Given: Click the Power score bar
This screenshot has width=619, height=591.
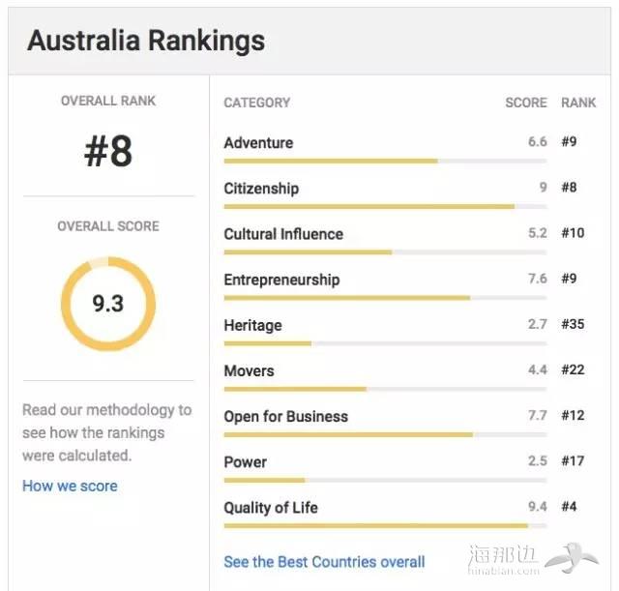Looking at the screenshot, I should (x=385, y=481).
